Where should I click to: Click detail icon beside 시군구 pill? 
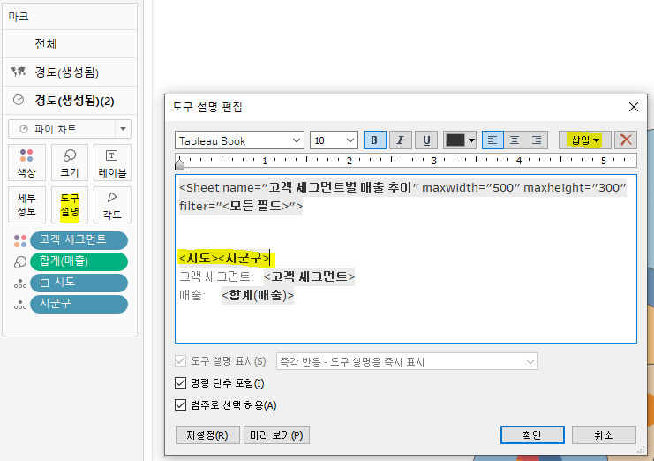20,305
